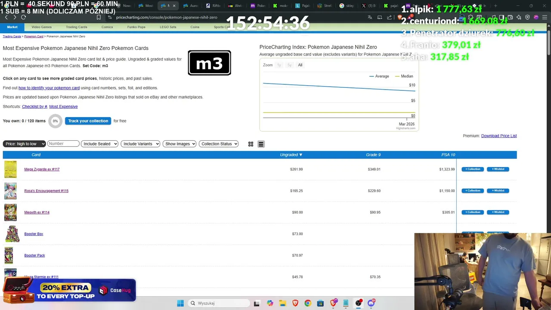Open browser hamburger main menu

pos(545,17)
